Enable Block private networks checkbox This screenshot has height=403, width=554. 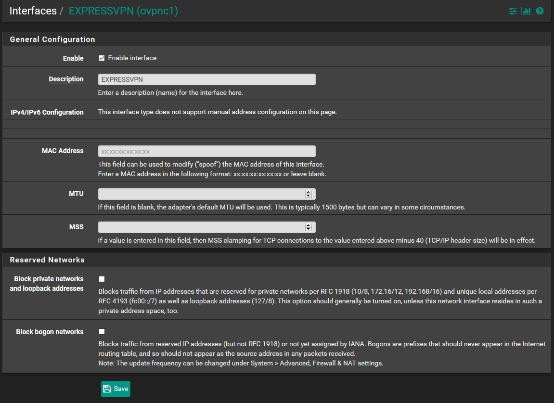tap(102, 279)
